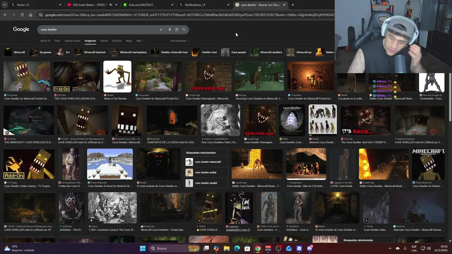Open the Windows taskbar Buscar search box
452x254 pixels.
pyautogui.click(x=174, y=248)
